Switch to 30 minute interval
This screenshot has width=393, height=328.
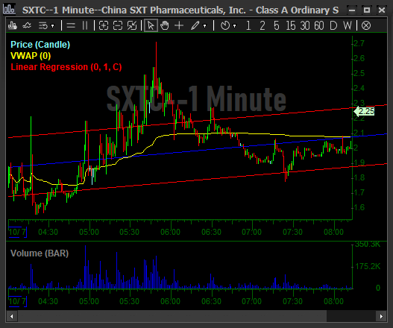point(305,25)
